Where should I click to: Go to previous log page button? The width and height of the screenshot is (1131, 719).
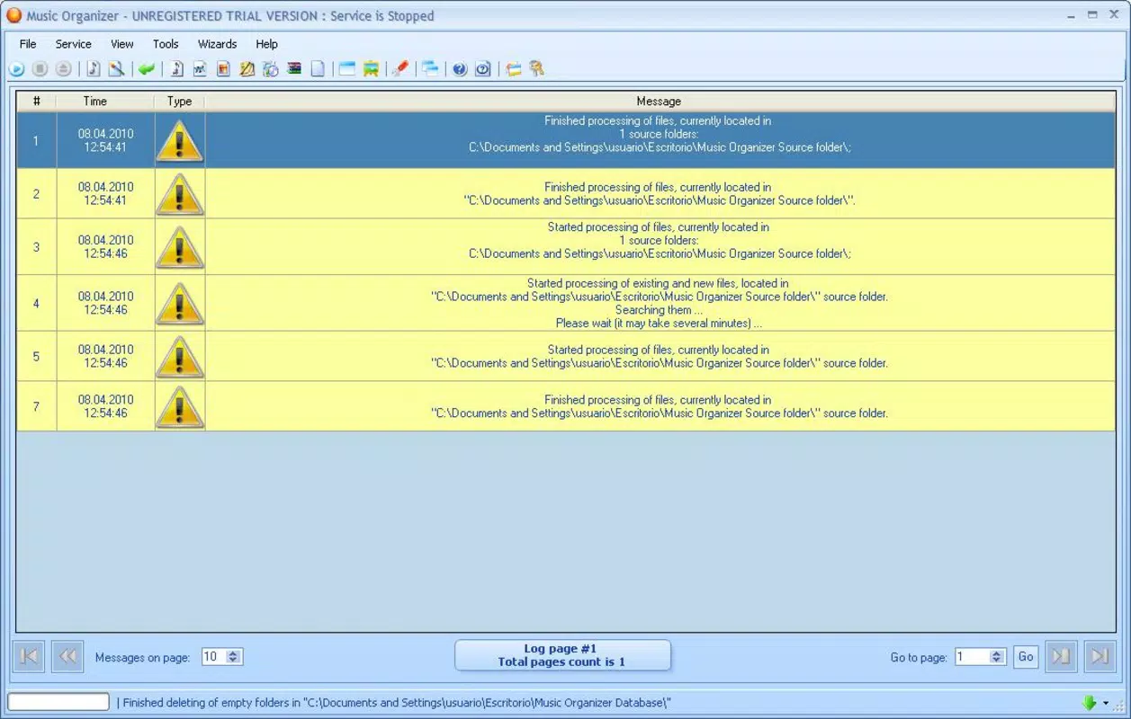click(x=67, y=656)
